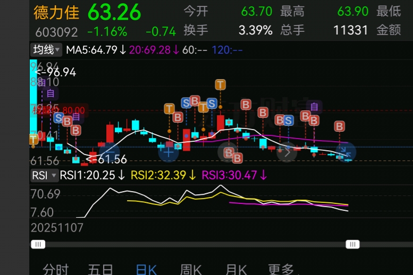
Task: Select the 月K chart tab
Action: click(236, 269)
